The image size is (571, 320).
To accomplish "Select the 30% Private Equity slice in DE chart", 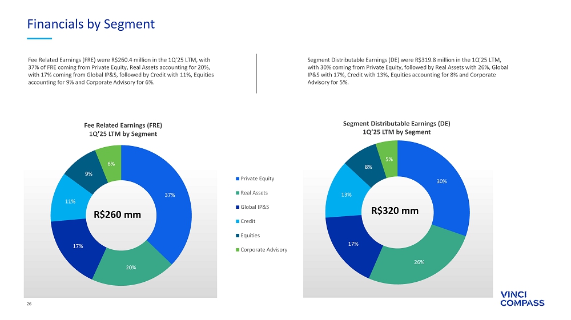I will 441,181.
